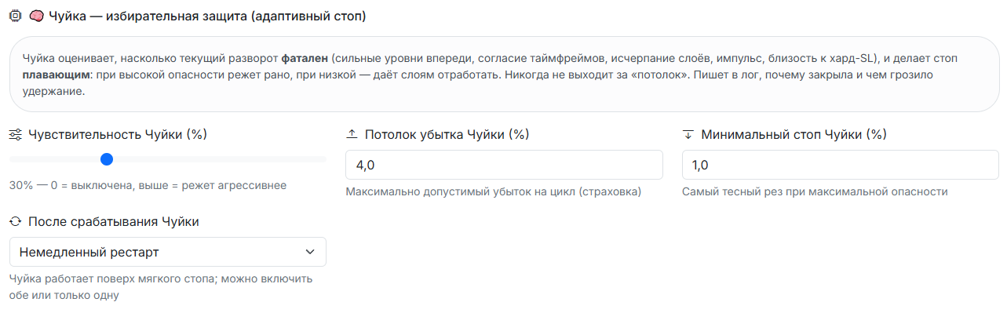Click the pink brain emoji in the heading
Image resolution: width=1007 pixels, height=313 pixels.
coord(35,16)
